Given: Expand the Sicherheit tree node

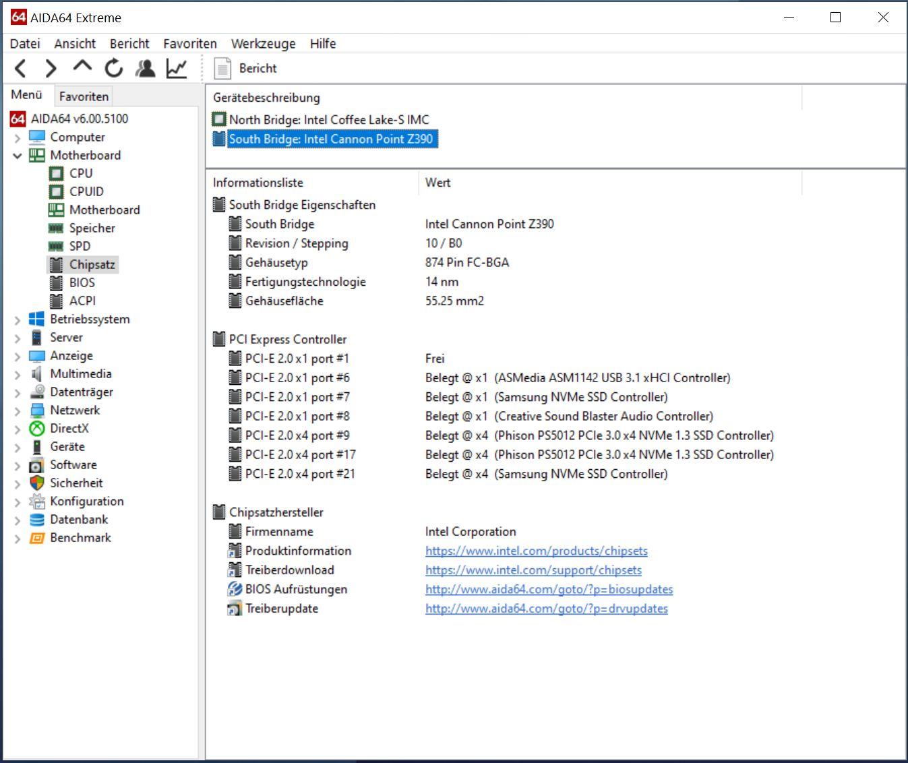Looking at the screenshot, I should pyautogui.click(x=18, y=483).
